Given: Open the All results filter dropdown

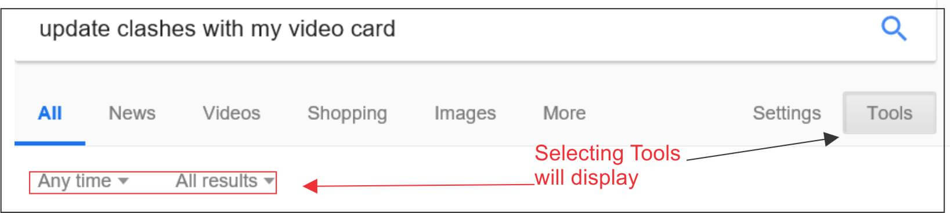Looking at the screenshot, I should (225, 181).
